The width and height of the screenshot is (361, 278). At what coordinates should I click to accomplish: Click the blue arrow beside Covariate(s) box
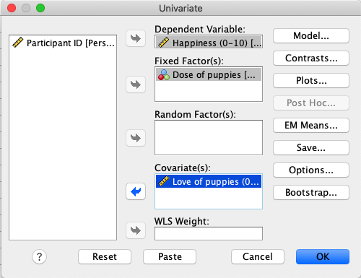136,191
